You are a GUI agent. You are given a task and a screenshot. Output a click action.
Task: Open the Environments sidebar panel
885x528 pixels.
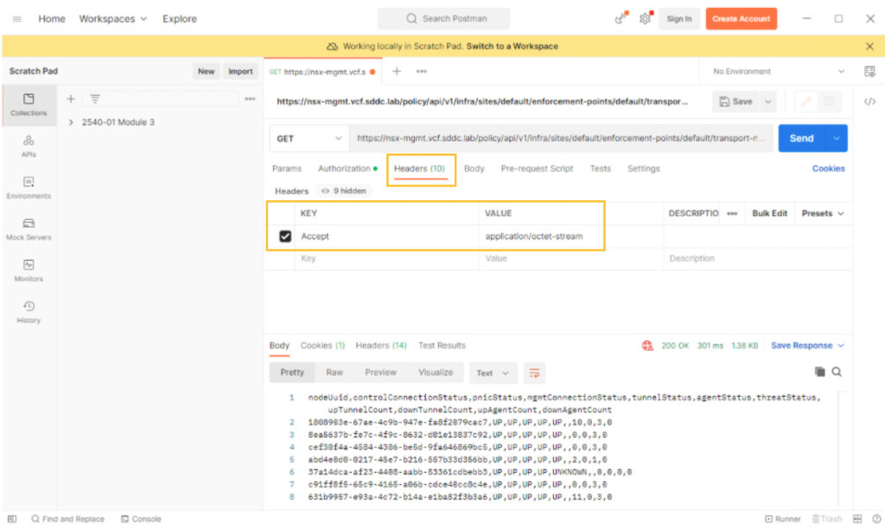(29, 187)
